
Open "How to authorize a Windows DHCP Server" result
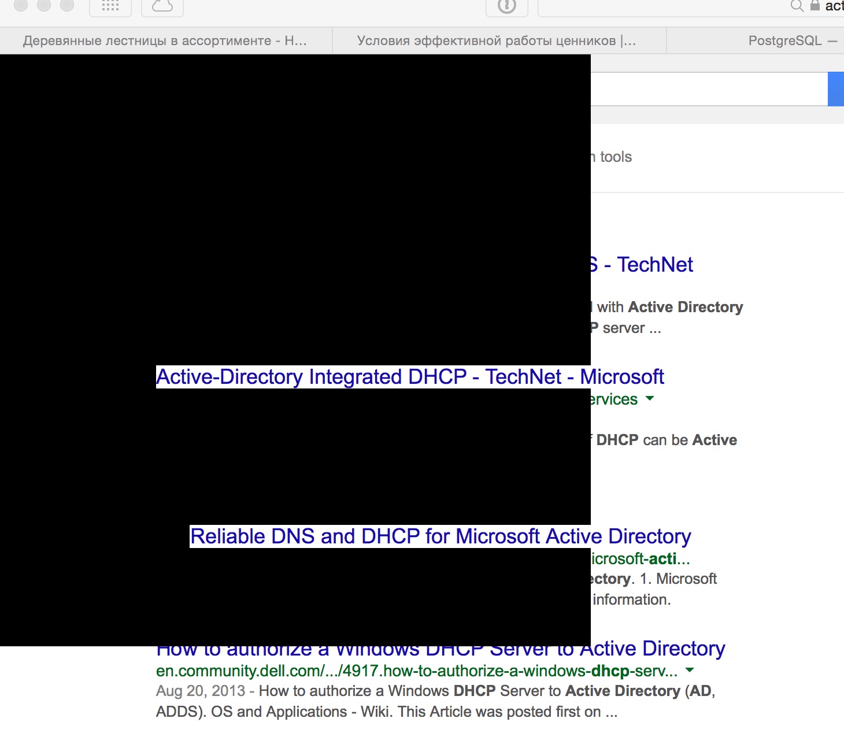pyautogui.click(x=440, y=650)
